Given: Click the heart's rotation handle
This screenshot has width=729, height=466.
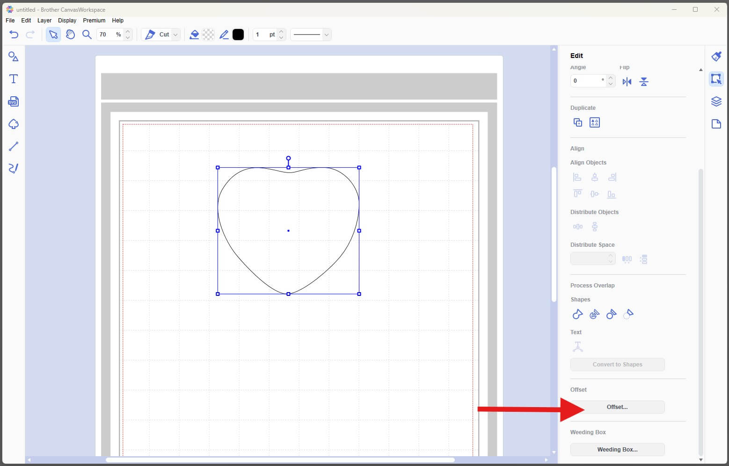Looking at the screenshot, I should coord(288,158).
